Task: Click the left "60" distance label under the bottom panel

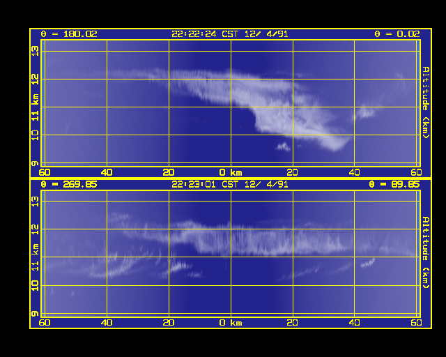Action: (45, 323)
